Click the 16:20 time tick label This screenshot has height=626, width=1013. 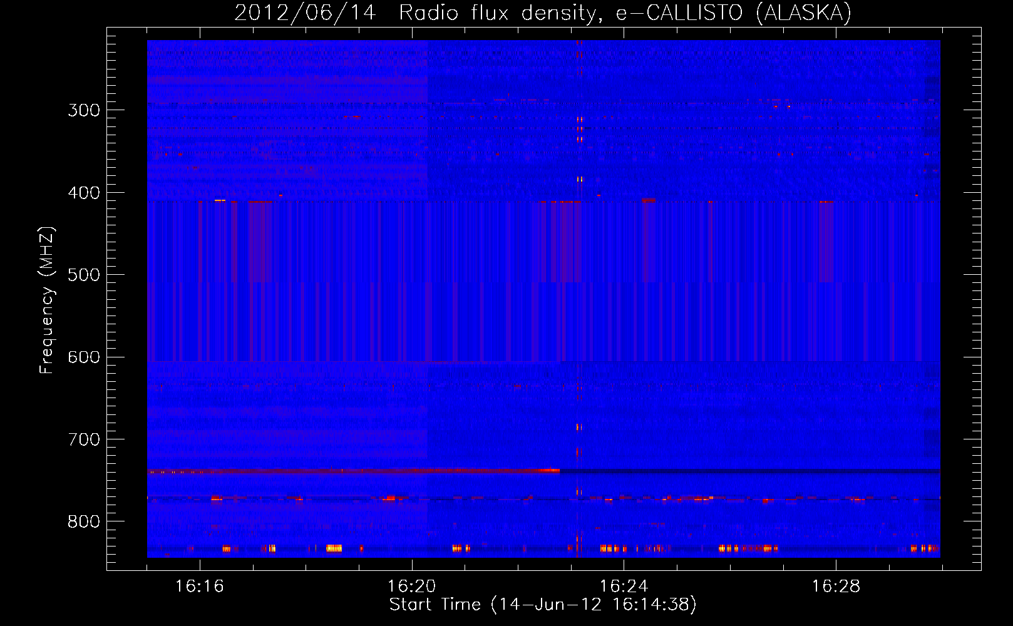411,587
